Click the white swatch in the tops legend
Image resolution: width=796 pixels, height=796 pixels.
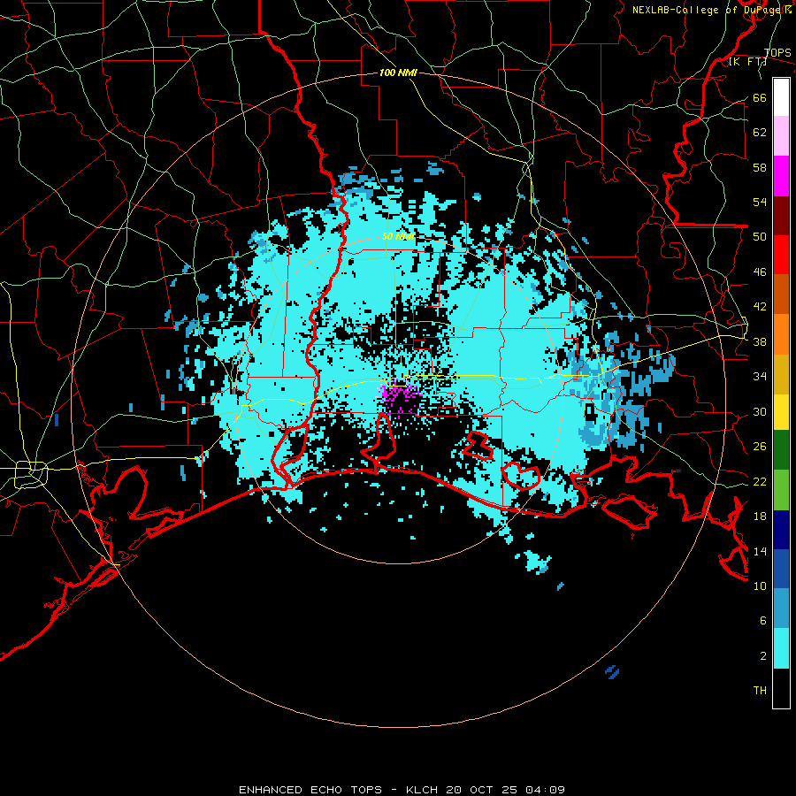pos(781,97)
